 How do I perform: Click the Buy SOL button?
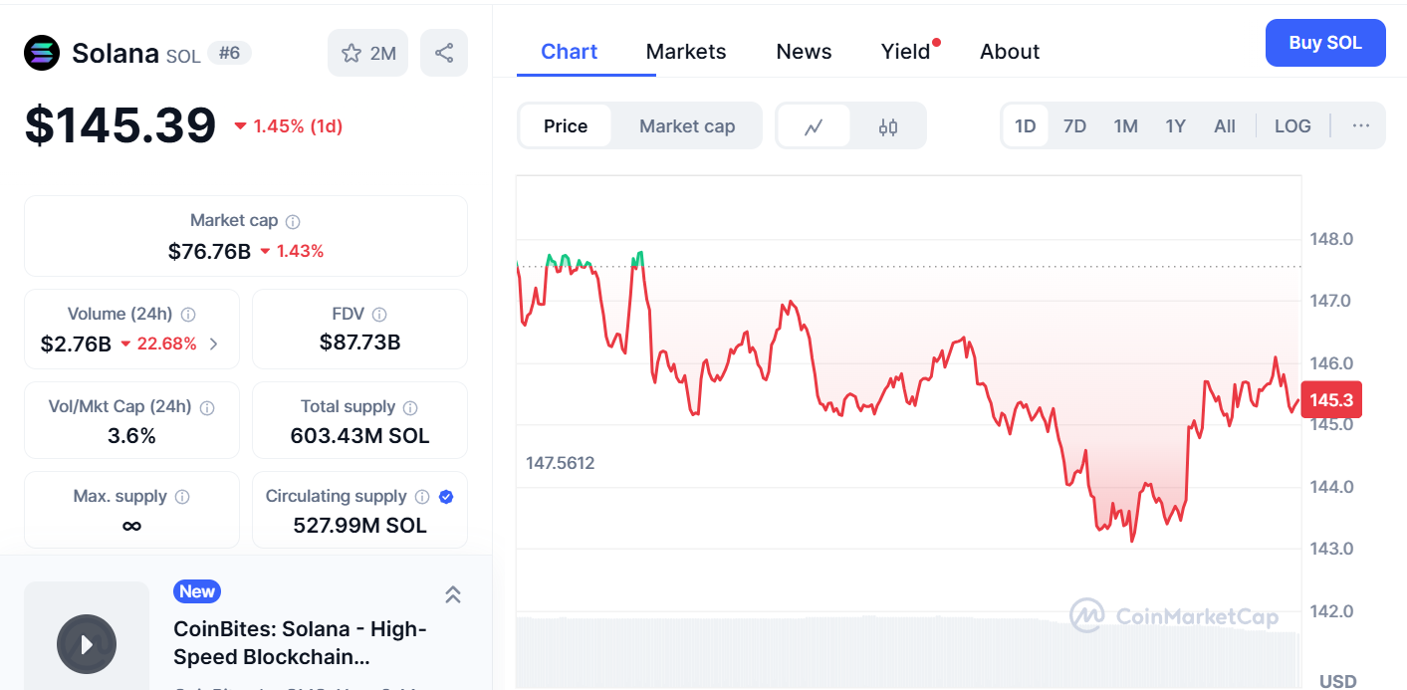(1325, 43)
